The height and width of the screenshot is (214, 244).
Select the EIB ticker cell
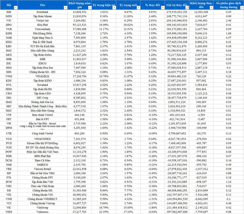click(x=9, y=12)
